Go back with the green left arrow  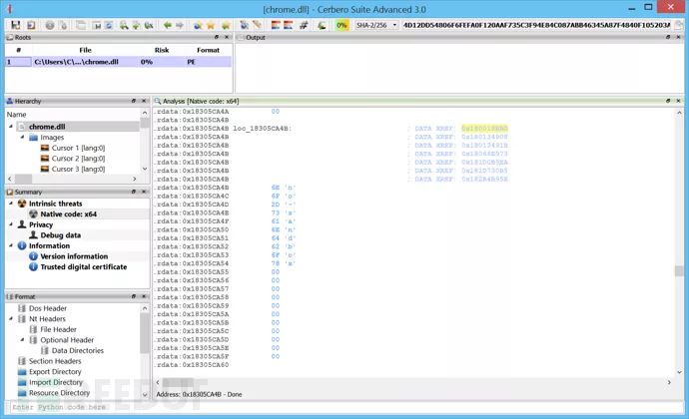tap(168, 26)
